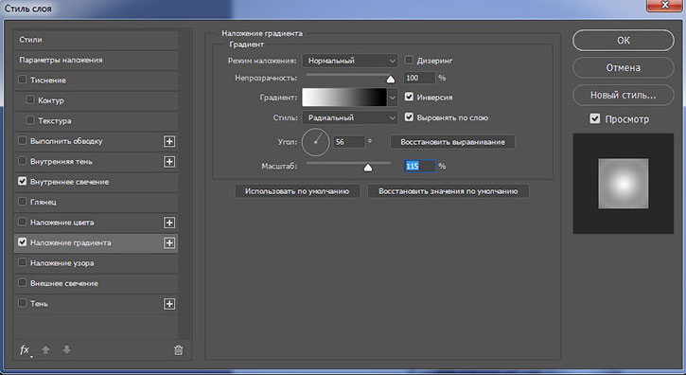Select the Стили section
686x375 pixels.
pyautogui.click(x=97, y=40)
